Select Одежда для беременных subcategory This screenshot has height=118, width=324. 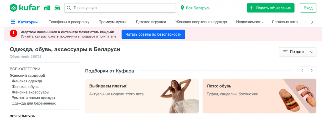34,103
